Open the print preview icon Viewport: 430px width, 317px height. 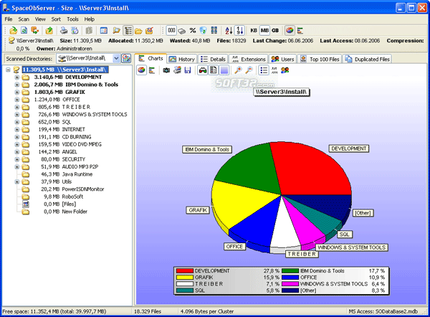click(75, 30)
